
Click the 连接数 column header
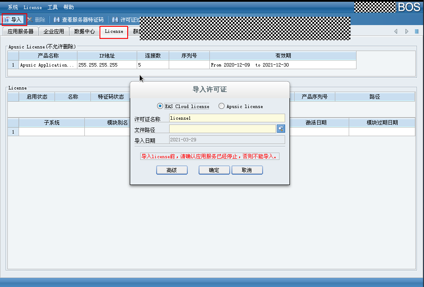coord(153,56)
